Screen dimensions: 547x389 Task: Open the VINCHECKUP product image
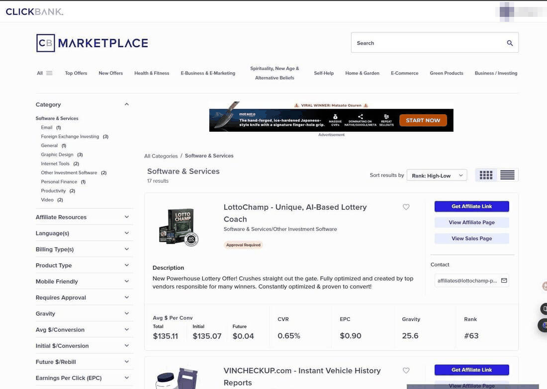177,378
